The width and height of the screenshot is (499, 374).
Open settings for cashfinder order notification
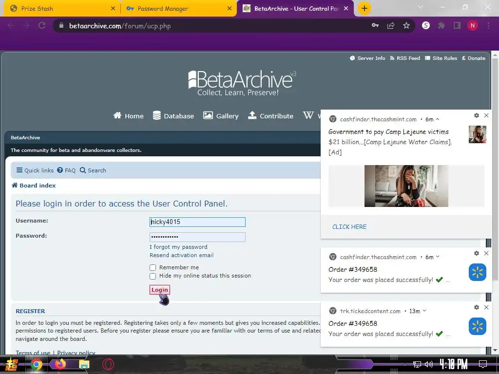coord(477,253)
